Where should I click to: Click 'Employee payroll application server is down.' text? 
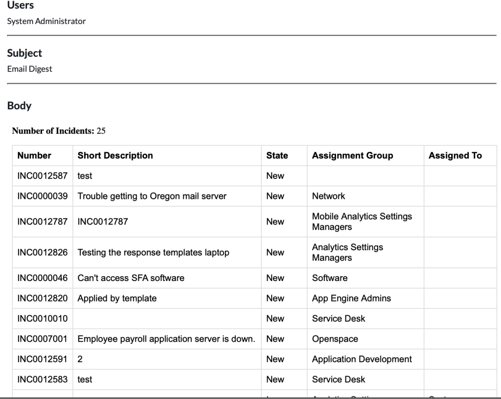(166, 339)
